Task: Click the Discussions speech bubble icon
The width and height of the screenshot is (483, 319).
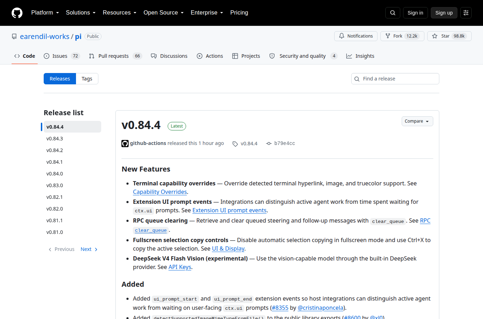Action: tap(154, 56)
